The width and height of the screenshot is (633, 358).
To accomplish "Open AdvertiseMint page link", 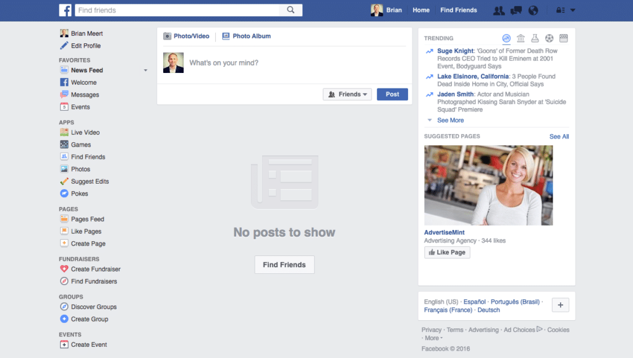I will coord(444,232).
